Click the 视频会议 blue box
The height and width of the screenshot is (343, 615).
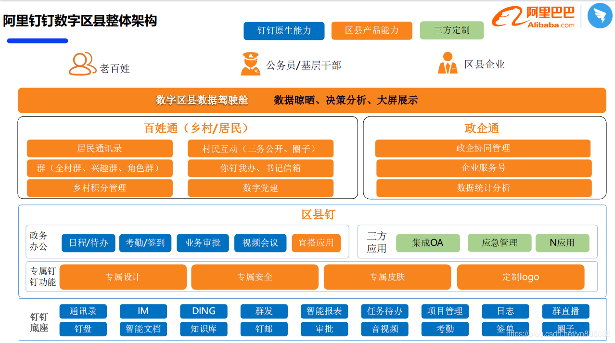tap(260, 243)
